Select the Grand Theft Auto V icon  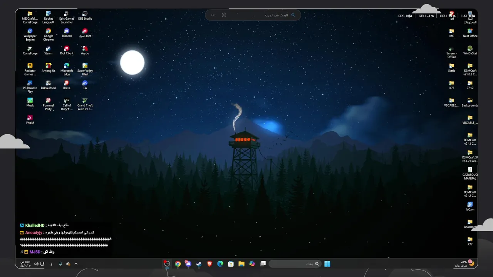pos(85,104)
